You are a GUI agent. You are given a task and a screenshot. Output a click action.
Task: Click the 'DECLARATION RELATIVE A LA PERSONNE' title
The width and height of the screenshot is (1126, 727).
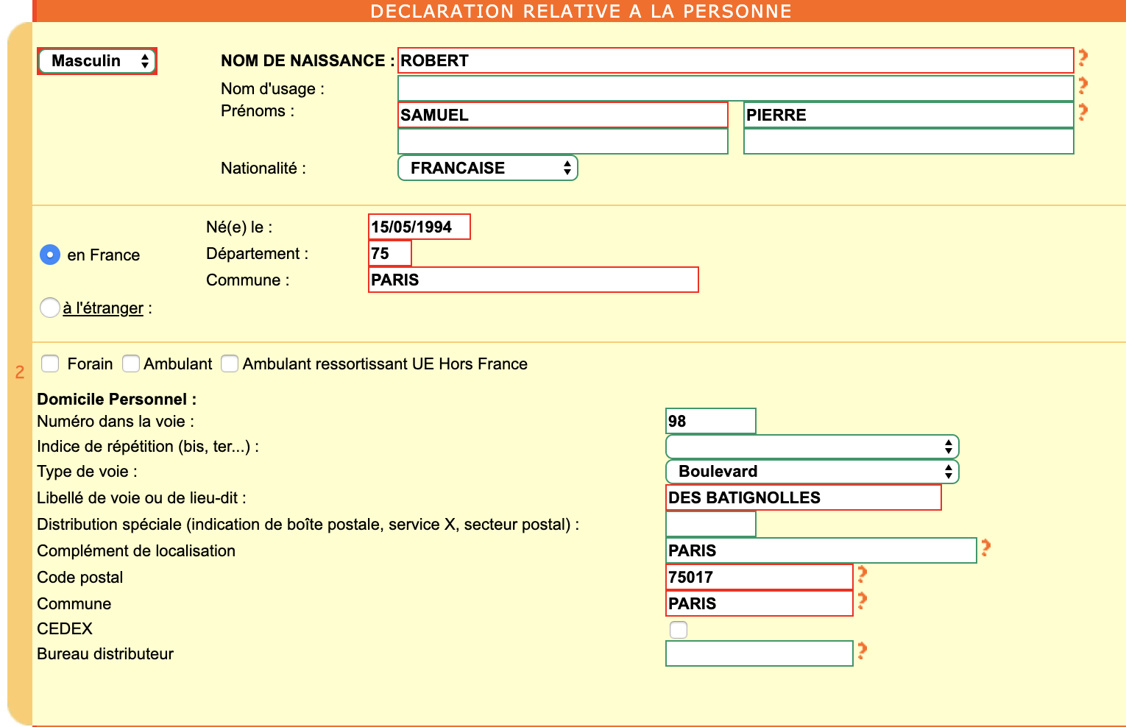(x=581, y=11)
